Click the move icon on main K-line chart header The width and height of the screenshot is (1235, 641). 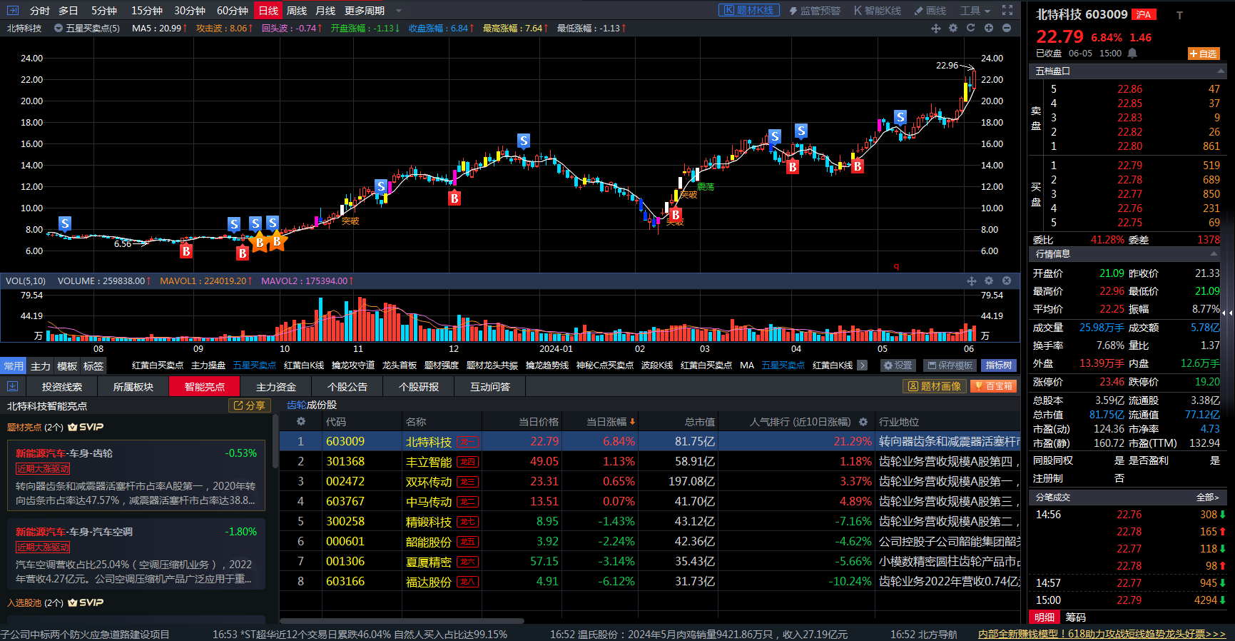(x=936, y=28)
